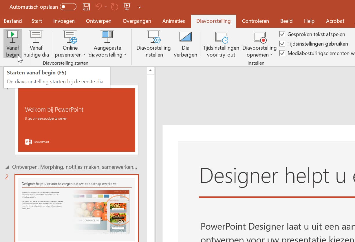Screen dimensions: 355x242
Task: Save with the floppy disk icon
Action: [x=86, y=7]
